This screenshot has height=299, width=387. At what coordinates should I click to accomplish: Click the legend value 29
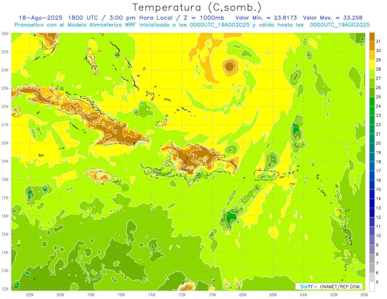379,60
